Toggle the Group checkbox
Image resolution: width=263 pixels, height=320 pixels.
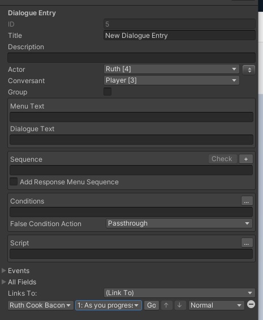(x=107, y=92)
